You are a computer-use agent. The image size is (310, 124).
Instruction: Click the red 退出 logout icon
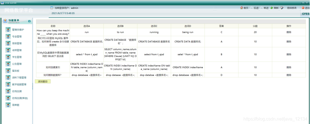tap(303, 8)
